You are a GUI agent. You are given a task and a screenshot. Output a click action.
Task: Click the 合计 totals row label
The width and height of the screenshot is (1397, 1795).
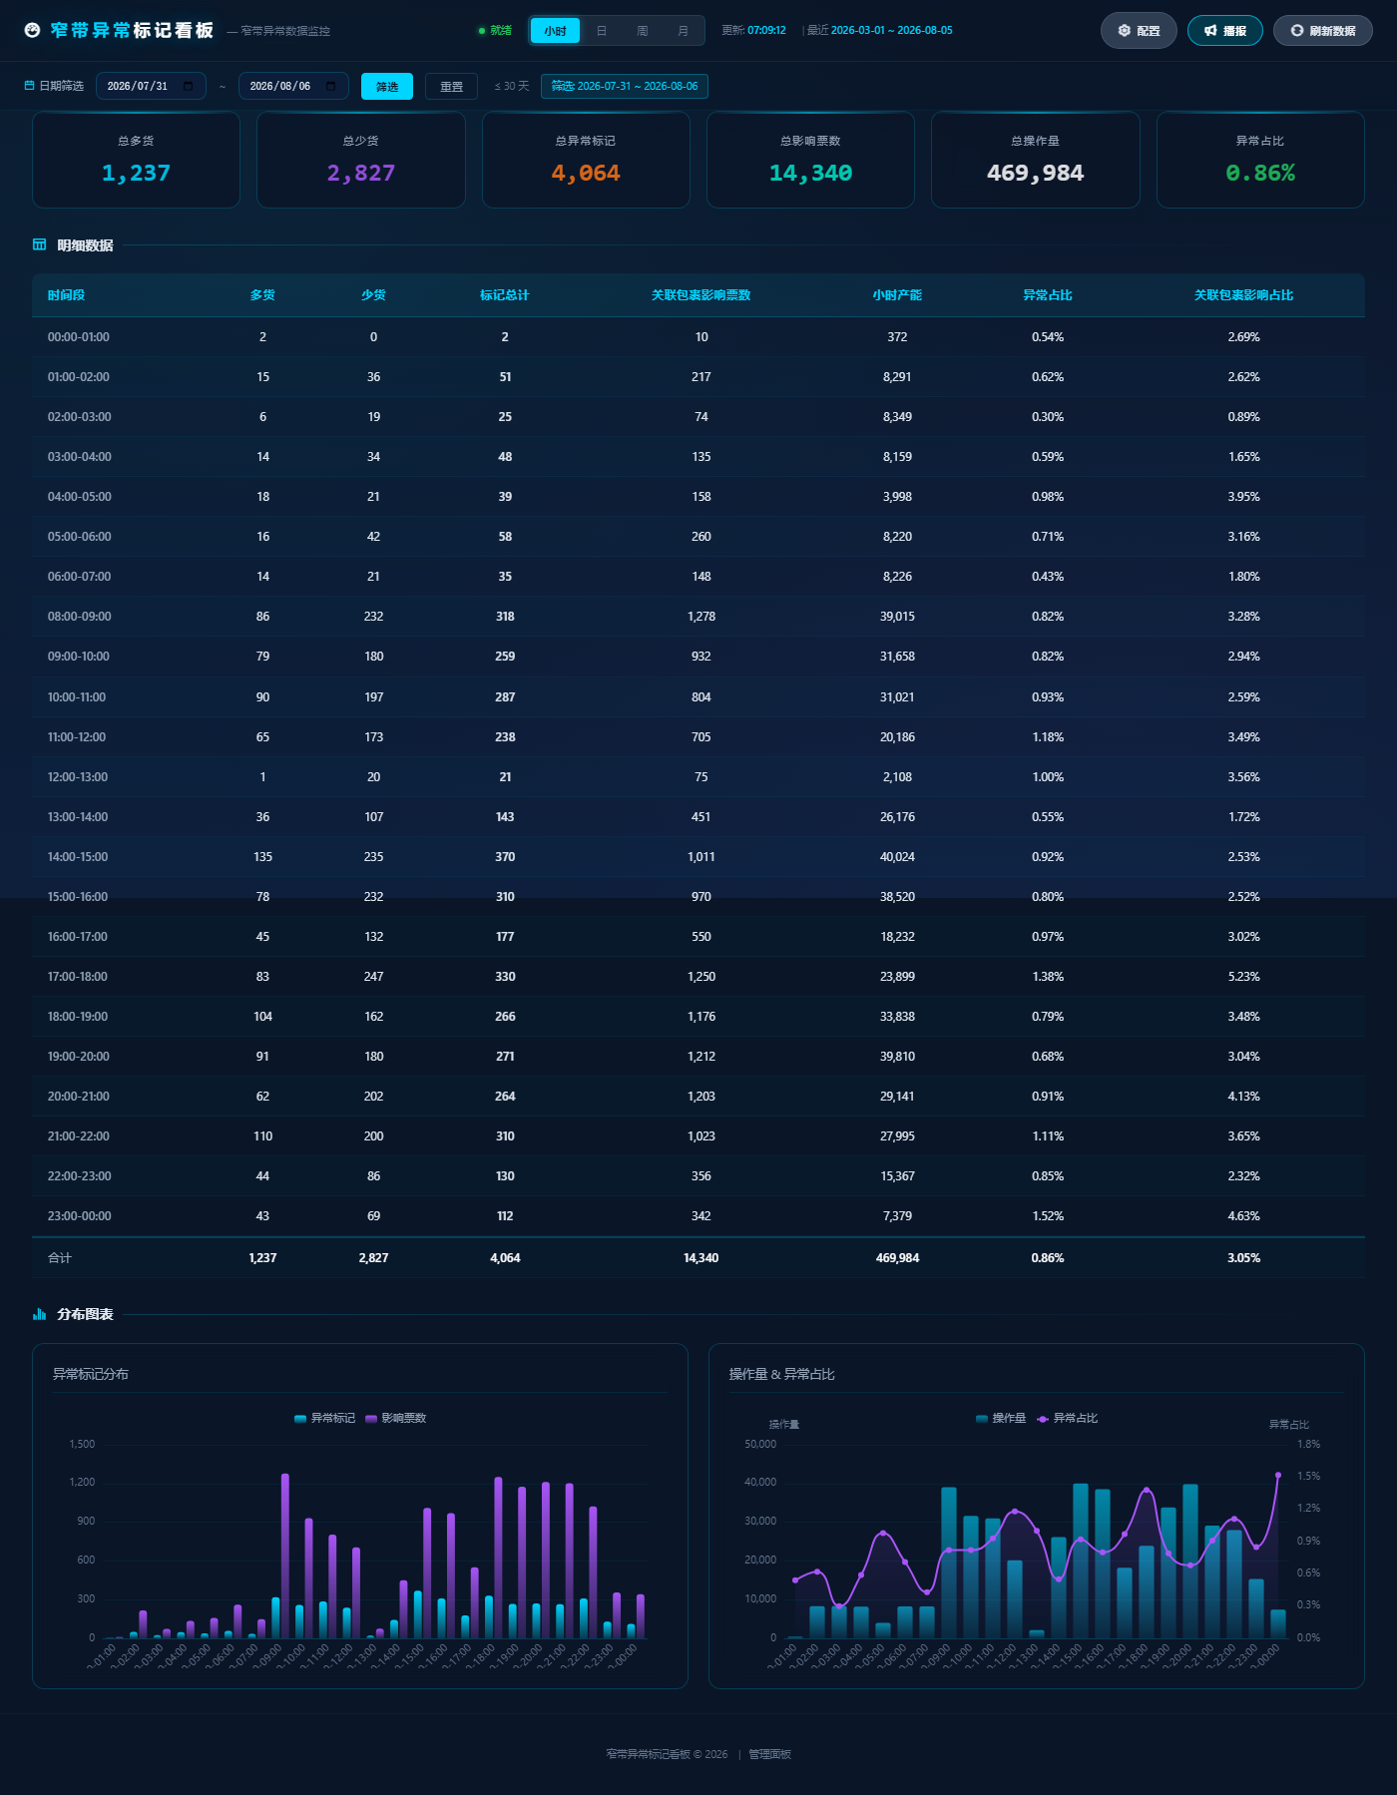60,1258
